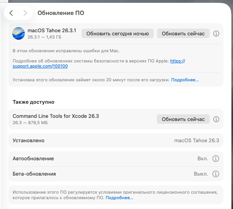Click the Бета-обновления label
233x209 pixels.
34,174
